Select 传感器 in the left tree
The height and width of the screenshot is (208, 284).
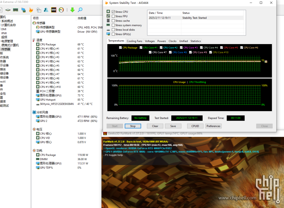click(6, 49)
